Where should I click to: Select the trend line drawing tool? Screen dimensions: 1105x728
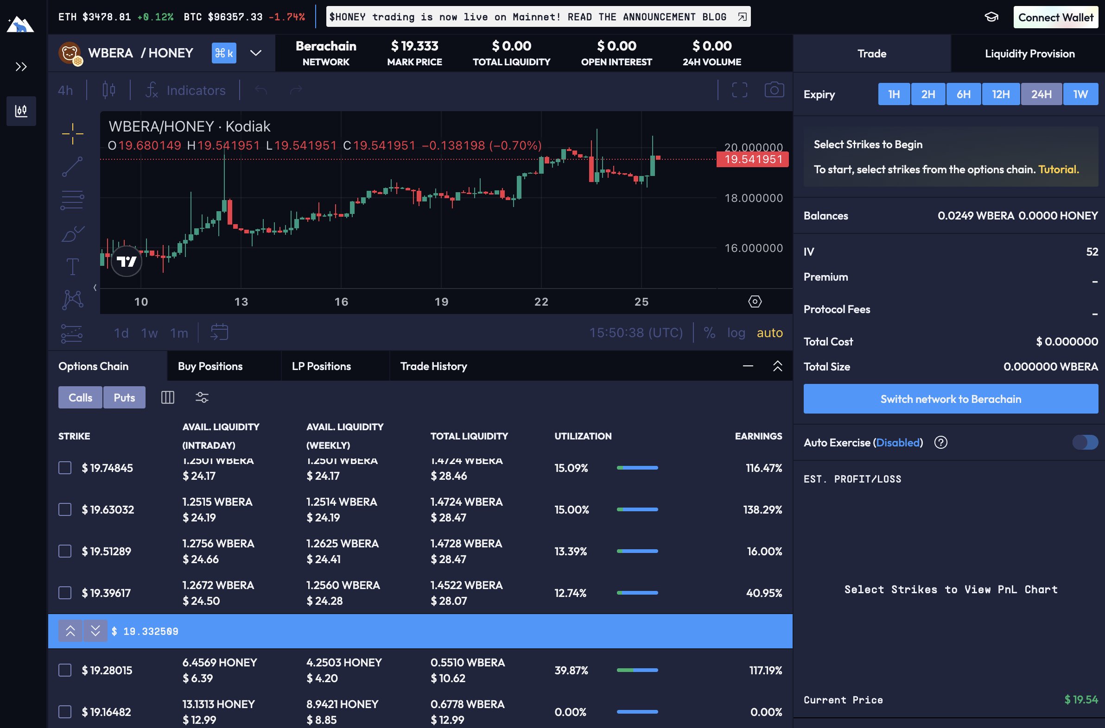click(72, 167)
